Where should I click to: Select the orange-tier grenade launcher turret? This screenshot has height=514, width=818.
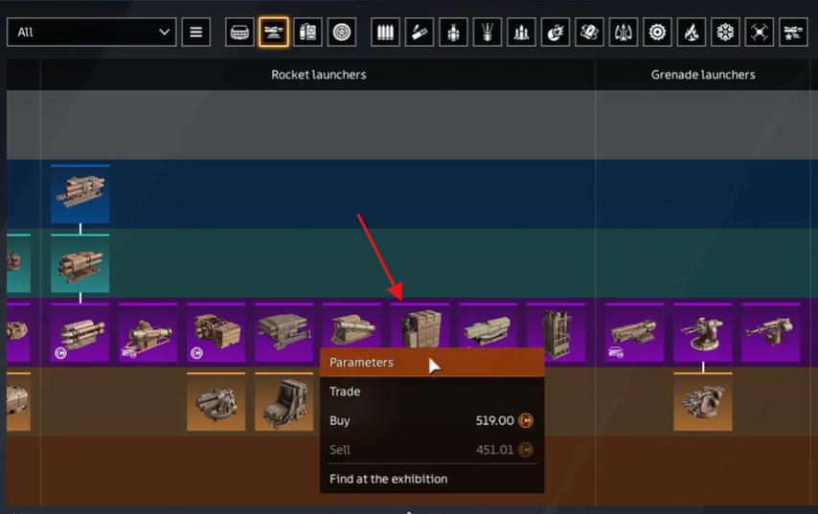[703, 402]
